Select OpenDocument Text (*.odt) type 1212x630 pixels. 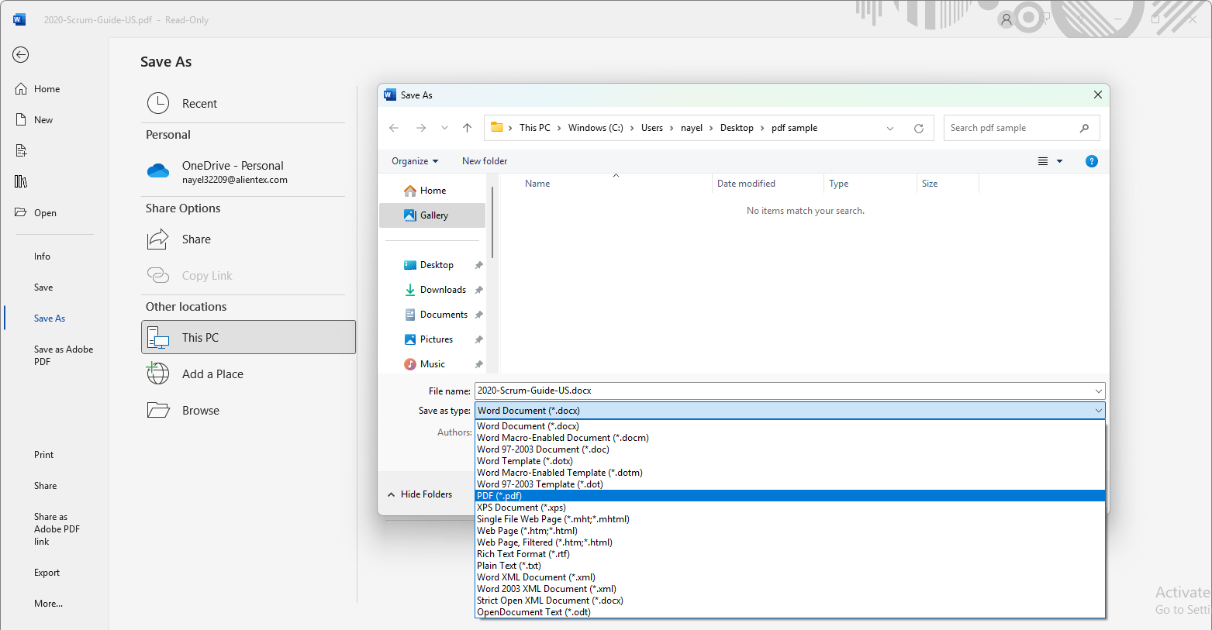[x=789, y=612]
